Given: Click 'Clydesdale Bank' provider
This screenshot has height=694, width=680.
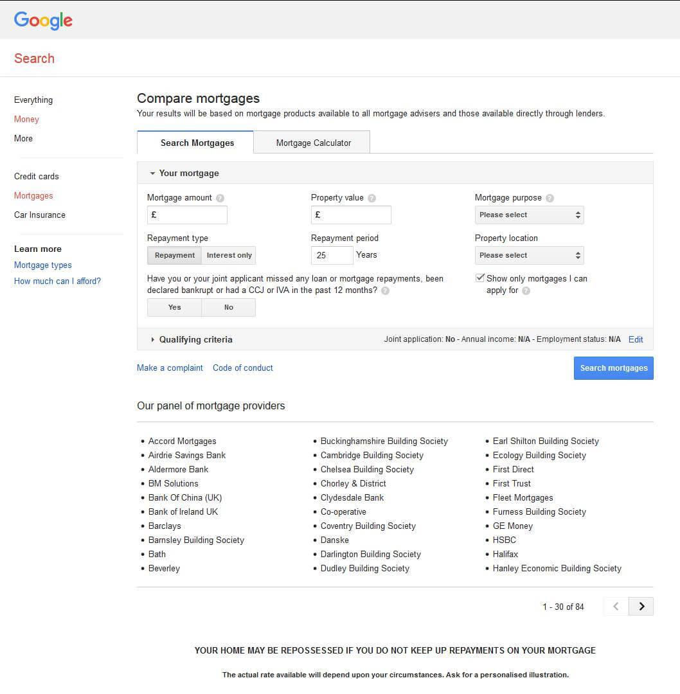Looking at the screenshot, I should pos(352,498).
